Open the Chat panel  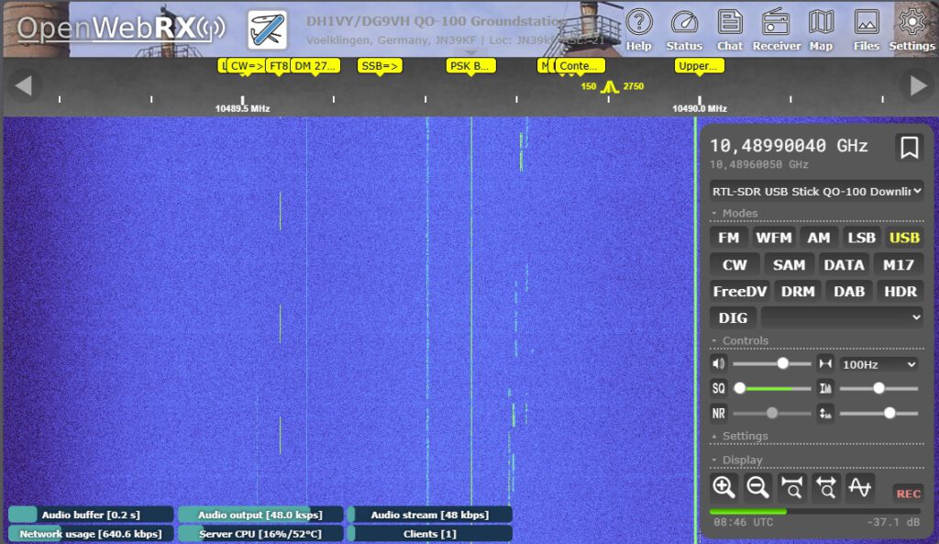pyautogui.click(x=730, y=28)
